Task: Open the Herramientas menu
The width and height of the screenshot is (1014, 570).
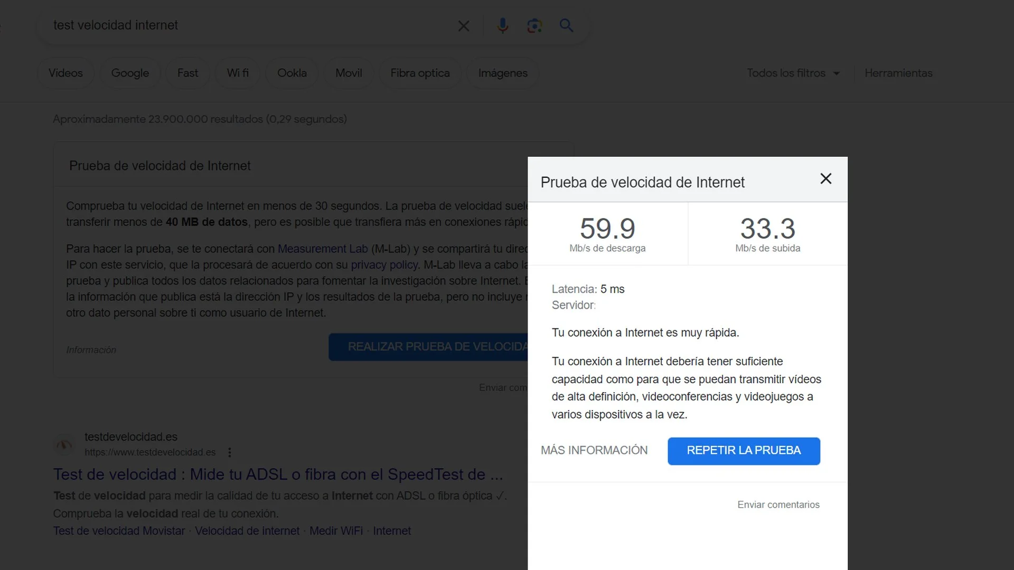Action: click(x=898, y=73)
